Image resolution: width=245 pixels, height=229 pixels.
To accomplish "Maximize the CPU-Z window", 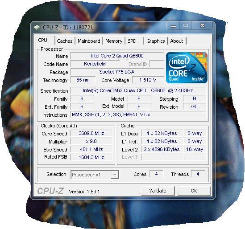I will (186, 25).
